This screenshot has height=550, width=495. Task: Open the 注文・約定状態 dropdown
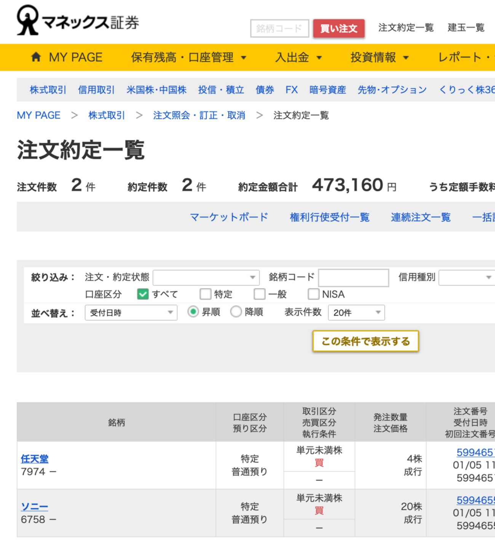[206, 278]
